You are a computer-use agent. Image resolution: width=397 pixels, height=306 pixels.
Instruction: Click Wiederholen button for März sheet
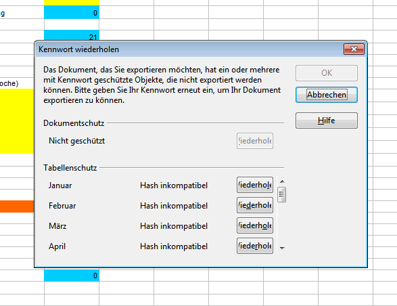pyautogui.click(x=255, y=225)
